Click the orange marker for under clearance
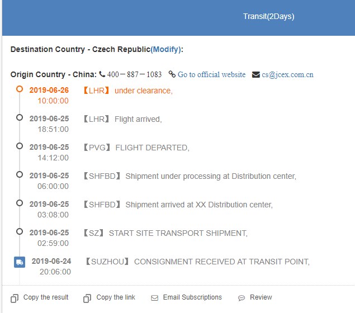 click(20, 89)
